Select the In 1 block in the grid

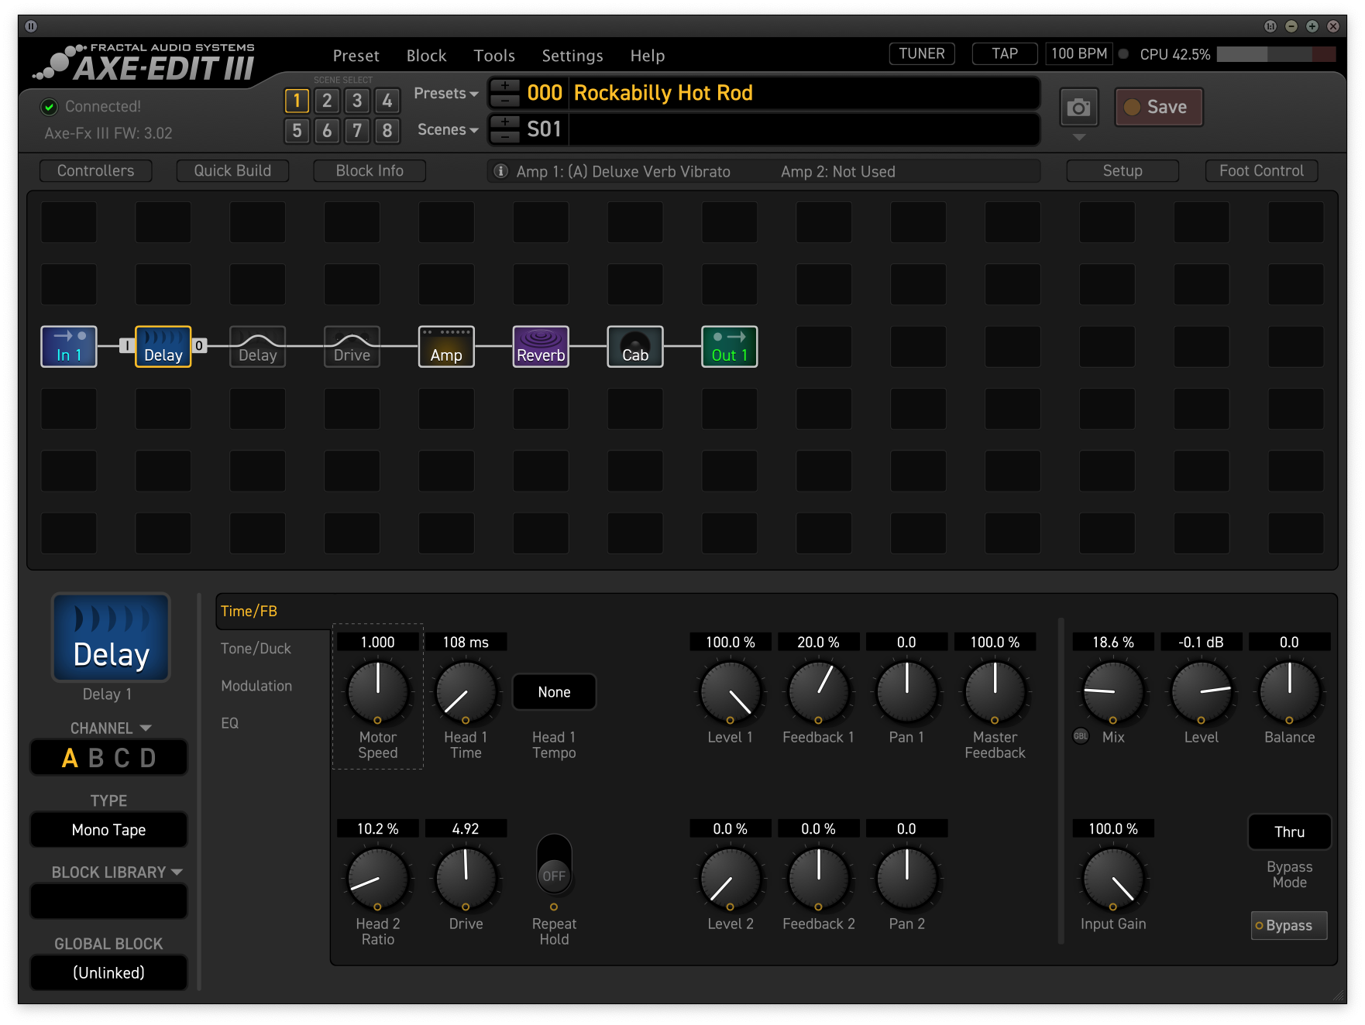pos(69,346)
